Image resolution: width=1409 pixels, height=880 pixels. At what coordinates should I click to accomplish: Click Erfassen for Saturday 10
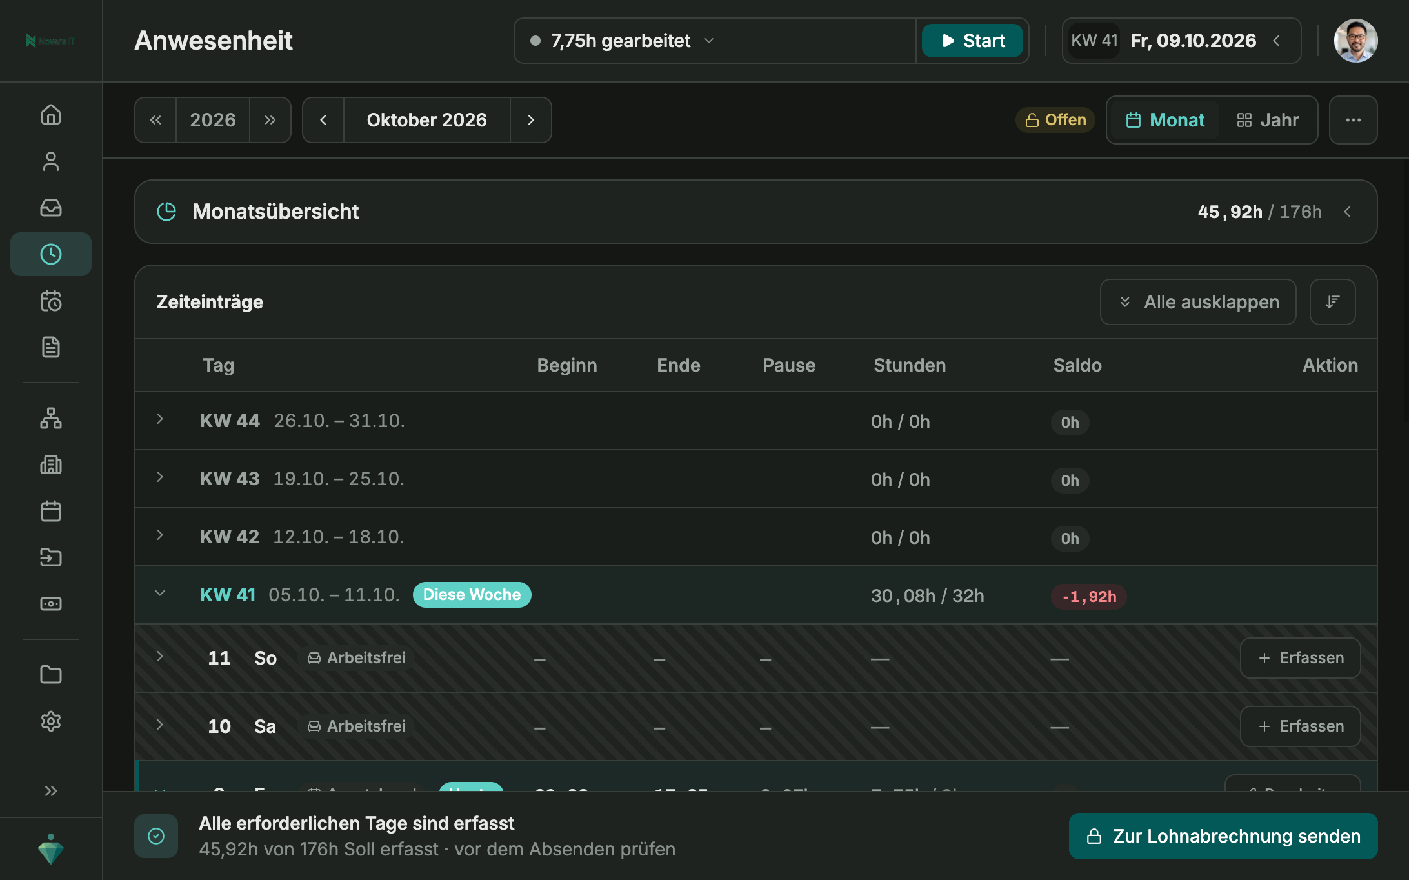pyautogui.click(x=1301, y=726)
